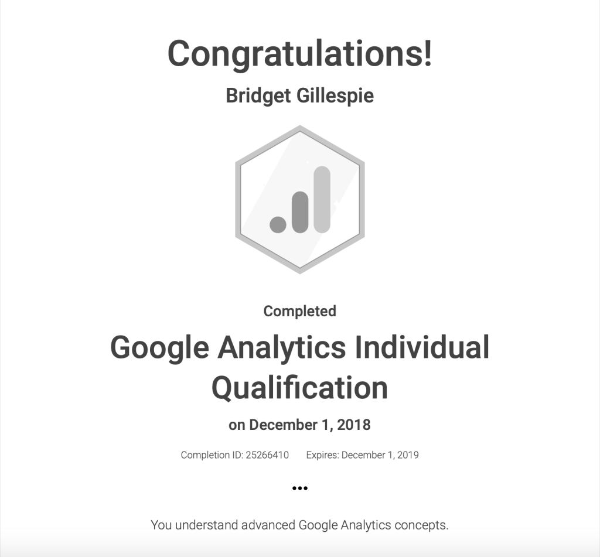Click the Expires label
This screenshot has width=600, height=557.
[322, 455]
